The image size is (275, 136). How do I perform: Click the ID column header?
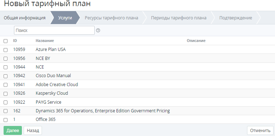[x=15, y=41]
